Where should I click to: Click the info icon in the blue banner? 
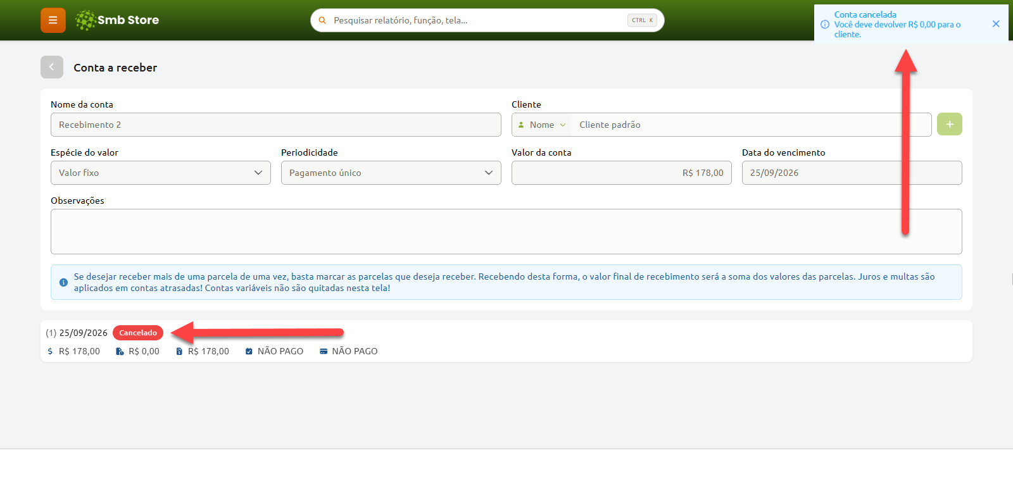63,282
